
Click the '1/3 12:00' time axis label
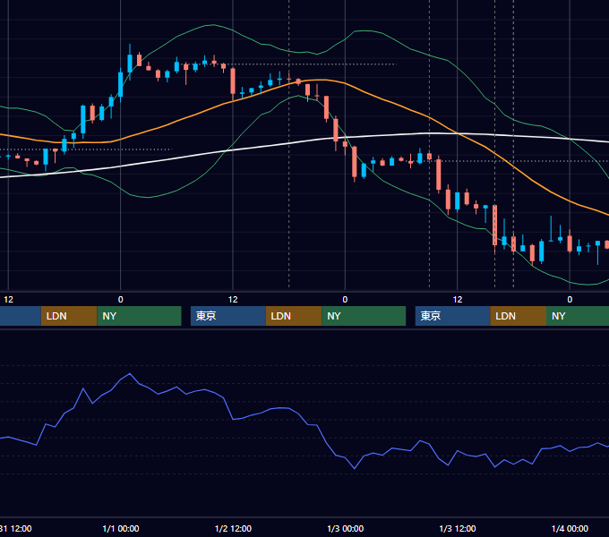(x=458, y=528)
